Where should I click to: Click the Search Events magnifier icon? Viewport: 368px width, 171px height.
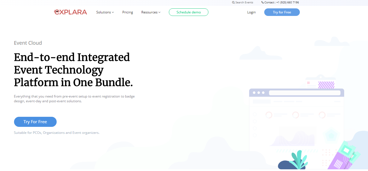click(233, 3)
